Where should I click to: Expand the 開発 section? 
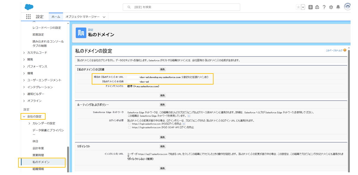24,60
